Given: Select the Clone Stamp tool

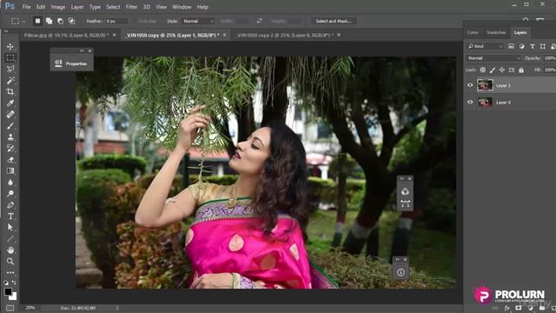Looking at the screenshot, I should click(x=10, y=137).
